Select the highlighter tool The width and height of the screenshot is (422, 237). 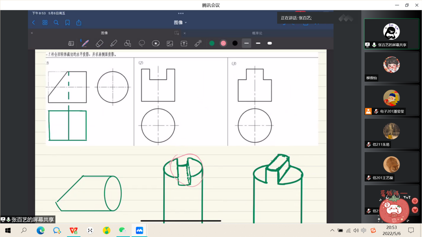[x=114, y=43]
